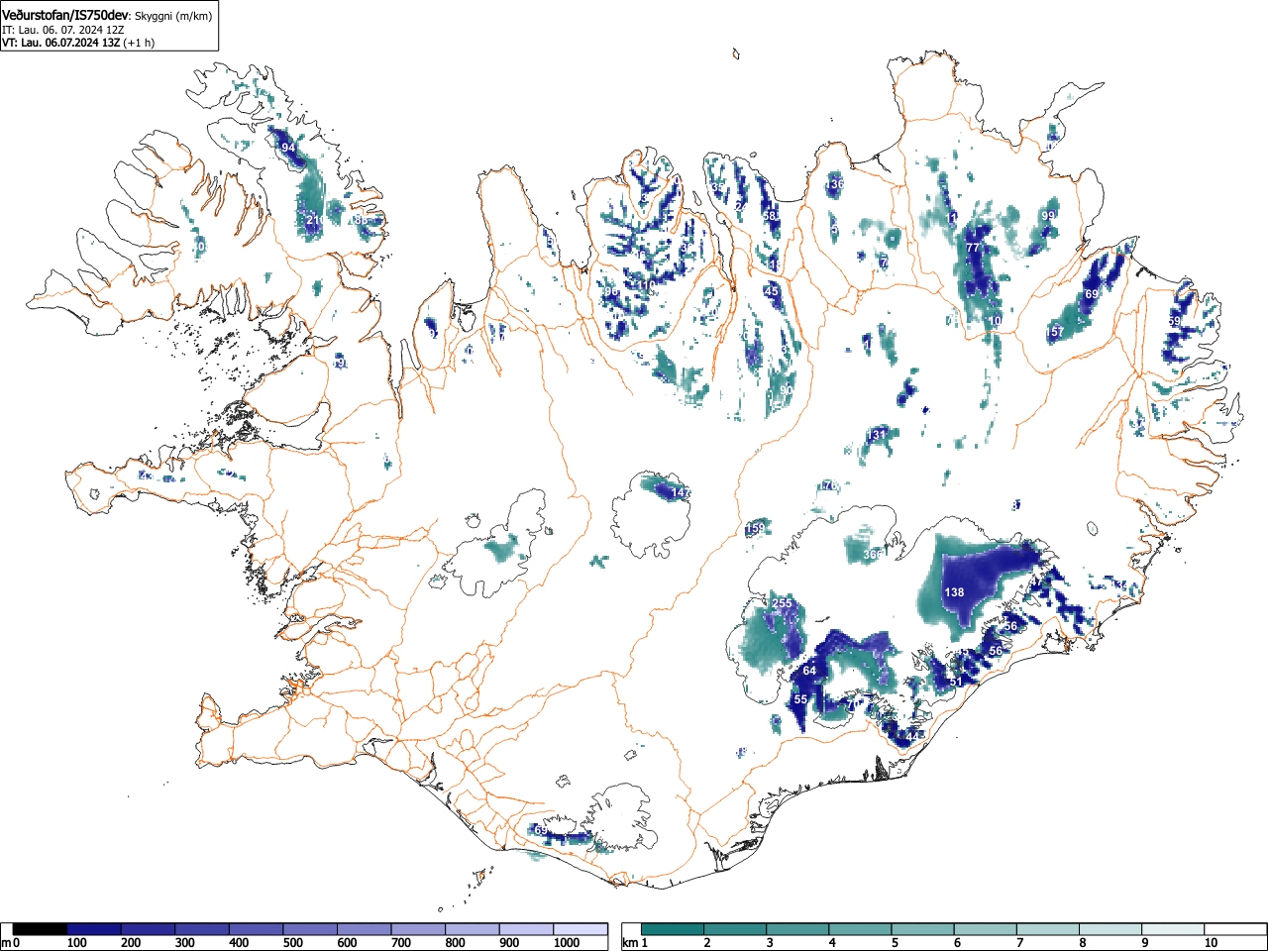Click the 147 value in the central glacier
This screenshot has width=1268, height=951.
tap(682, 492)
